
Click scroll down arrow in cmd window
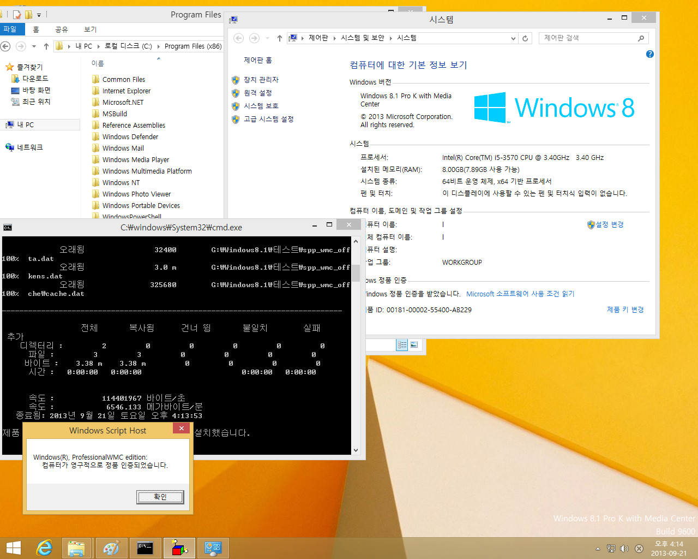[356, 450]
